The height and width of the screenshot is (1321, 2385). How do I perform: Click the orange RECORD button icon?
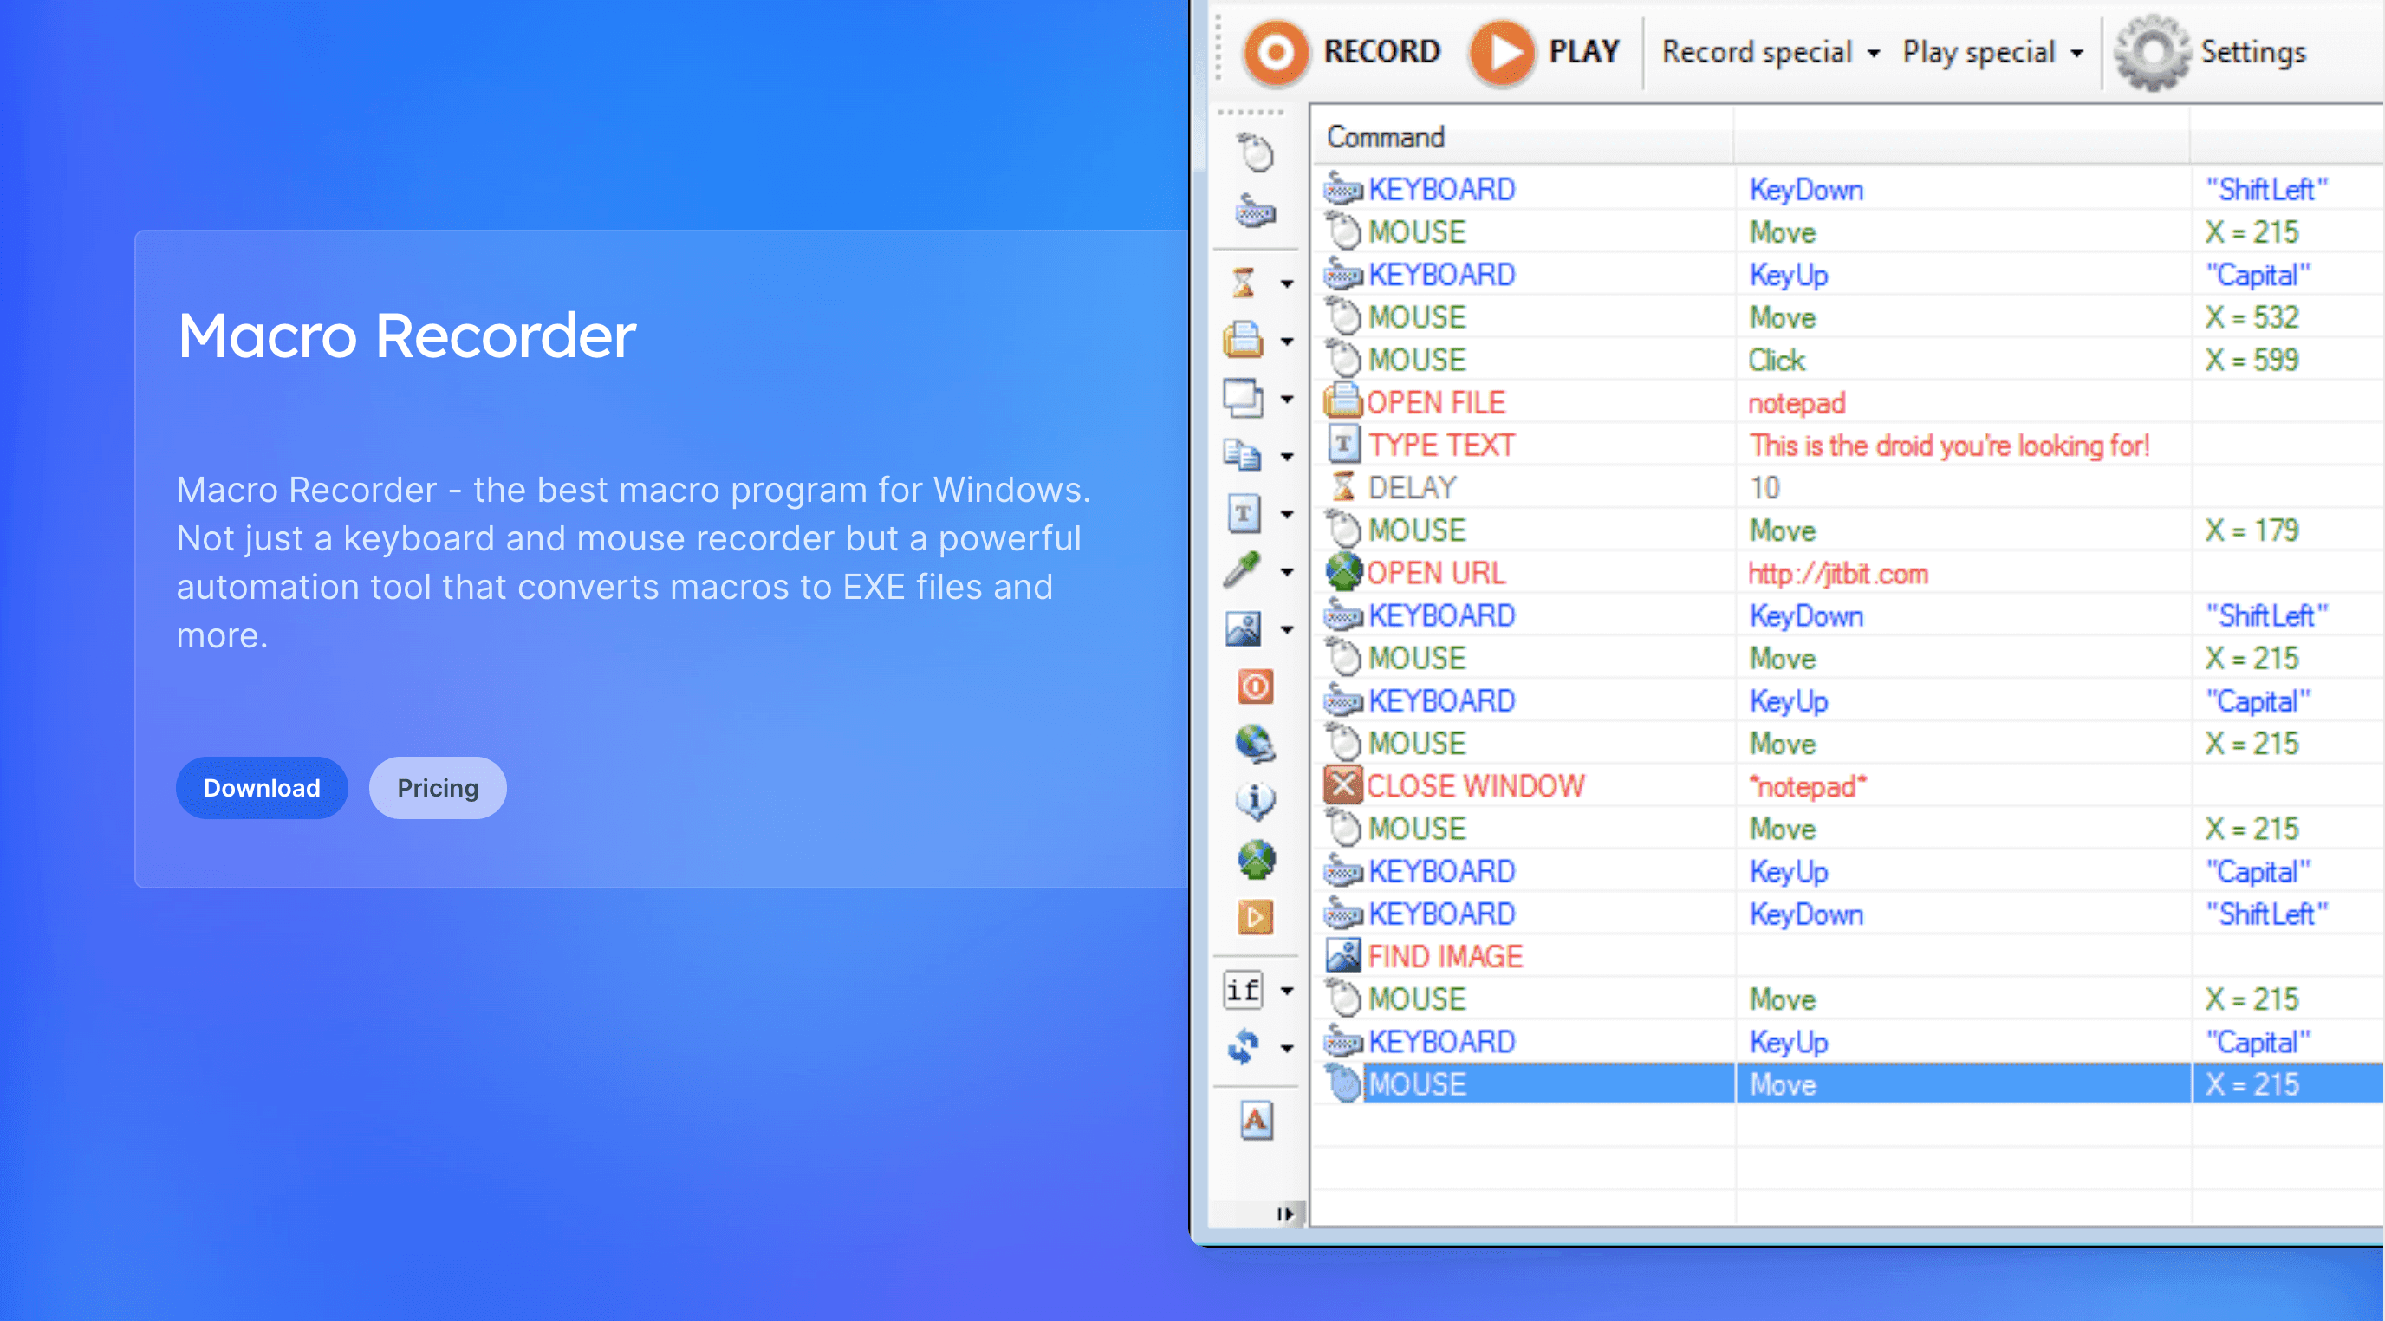(1275, 53)
